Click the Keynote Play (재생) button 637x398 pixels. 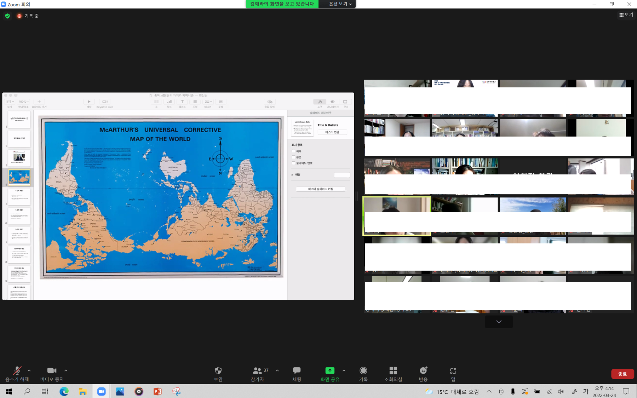pos(89,102)
